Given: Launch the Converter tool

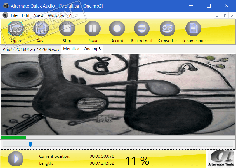Looking at the screenshot, I should [x=168, y=28].
